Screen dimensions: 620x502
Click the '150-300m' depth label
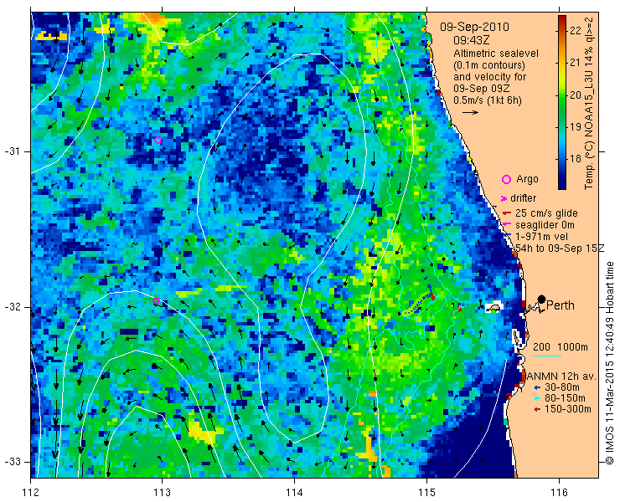[568, 410]
